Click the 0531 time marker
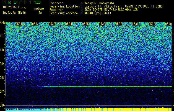 pos(19,24)
